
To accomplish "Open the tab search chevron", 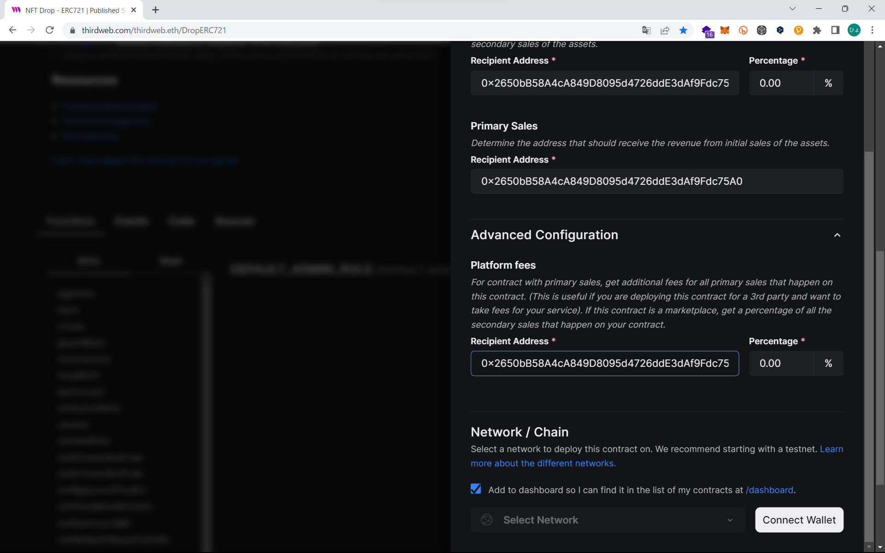I will [792, 9].
